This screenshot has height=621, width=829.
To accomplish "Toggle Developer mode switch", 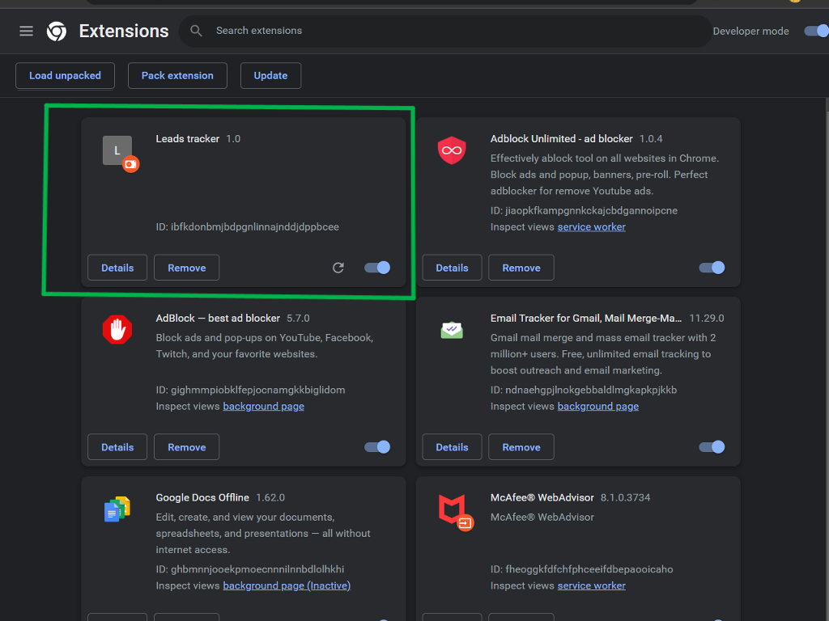I will click(816, 32).
